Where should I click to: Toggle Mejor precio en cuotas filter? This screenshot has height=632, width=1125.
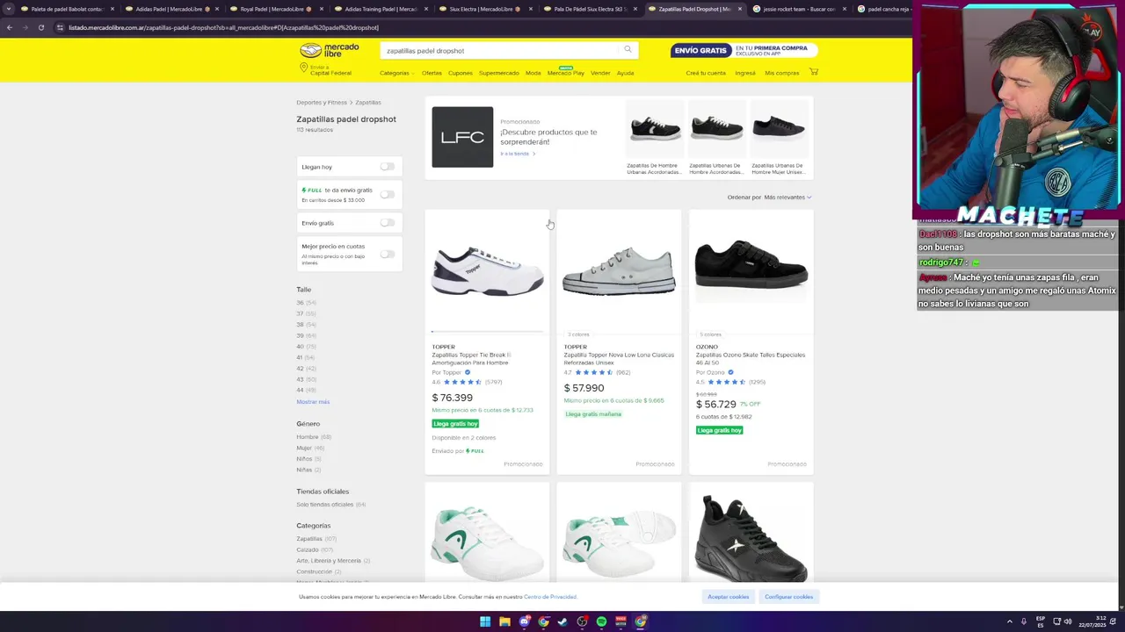tap(388, 255)
